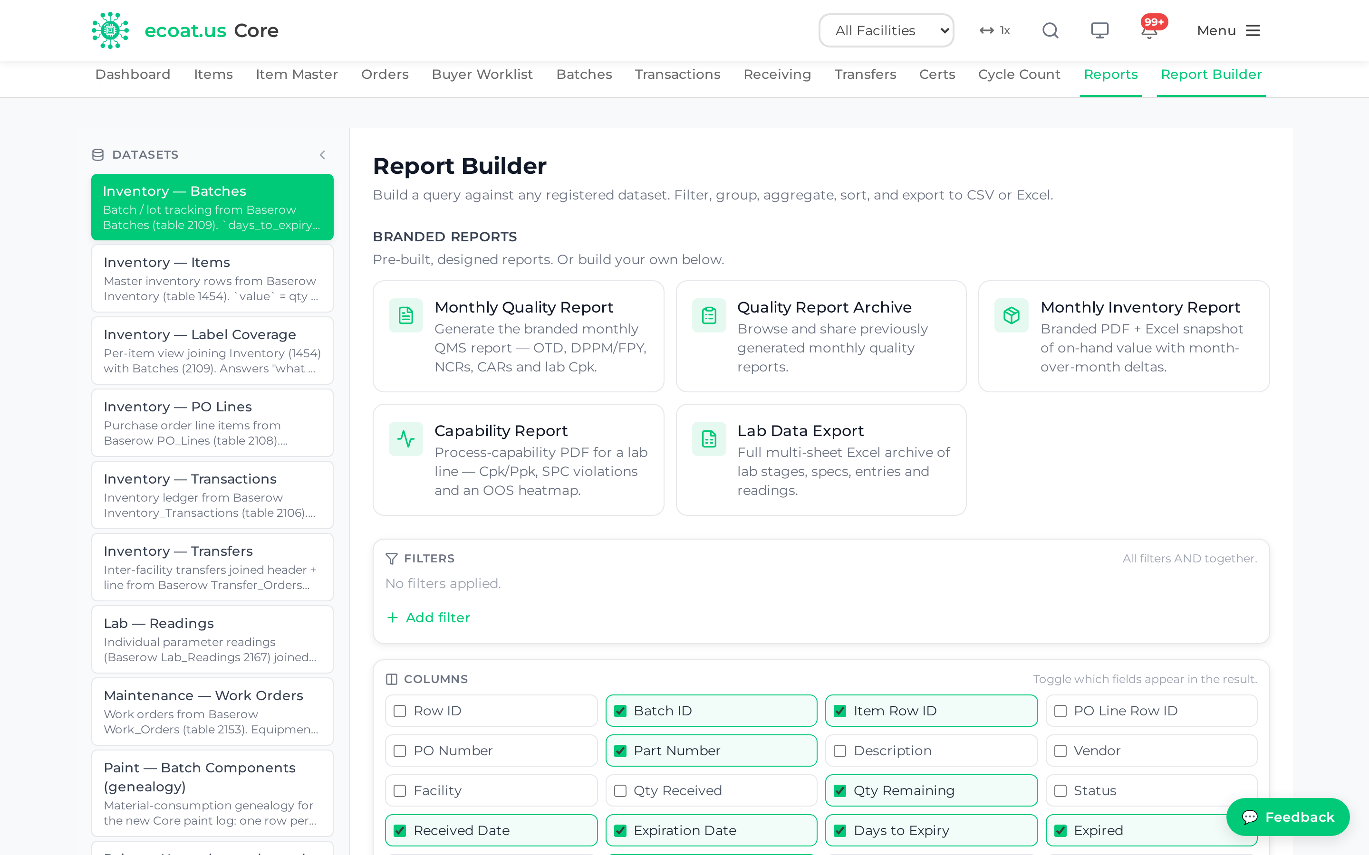
Task: Uncheck the Qty Remaining checkbox
Action: [840, 790]
